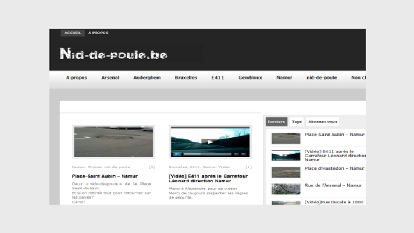Image resolution: width=414 pixels, height=233 pixels.
Task: Open the Rue Ducale video sidebar link
Action: [334, 202]
